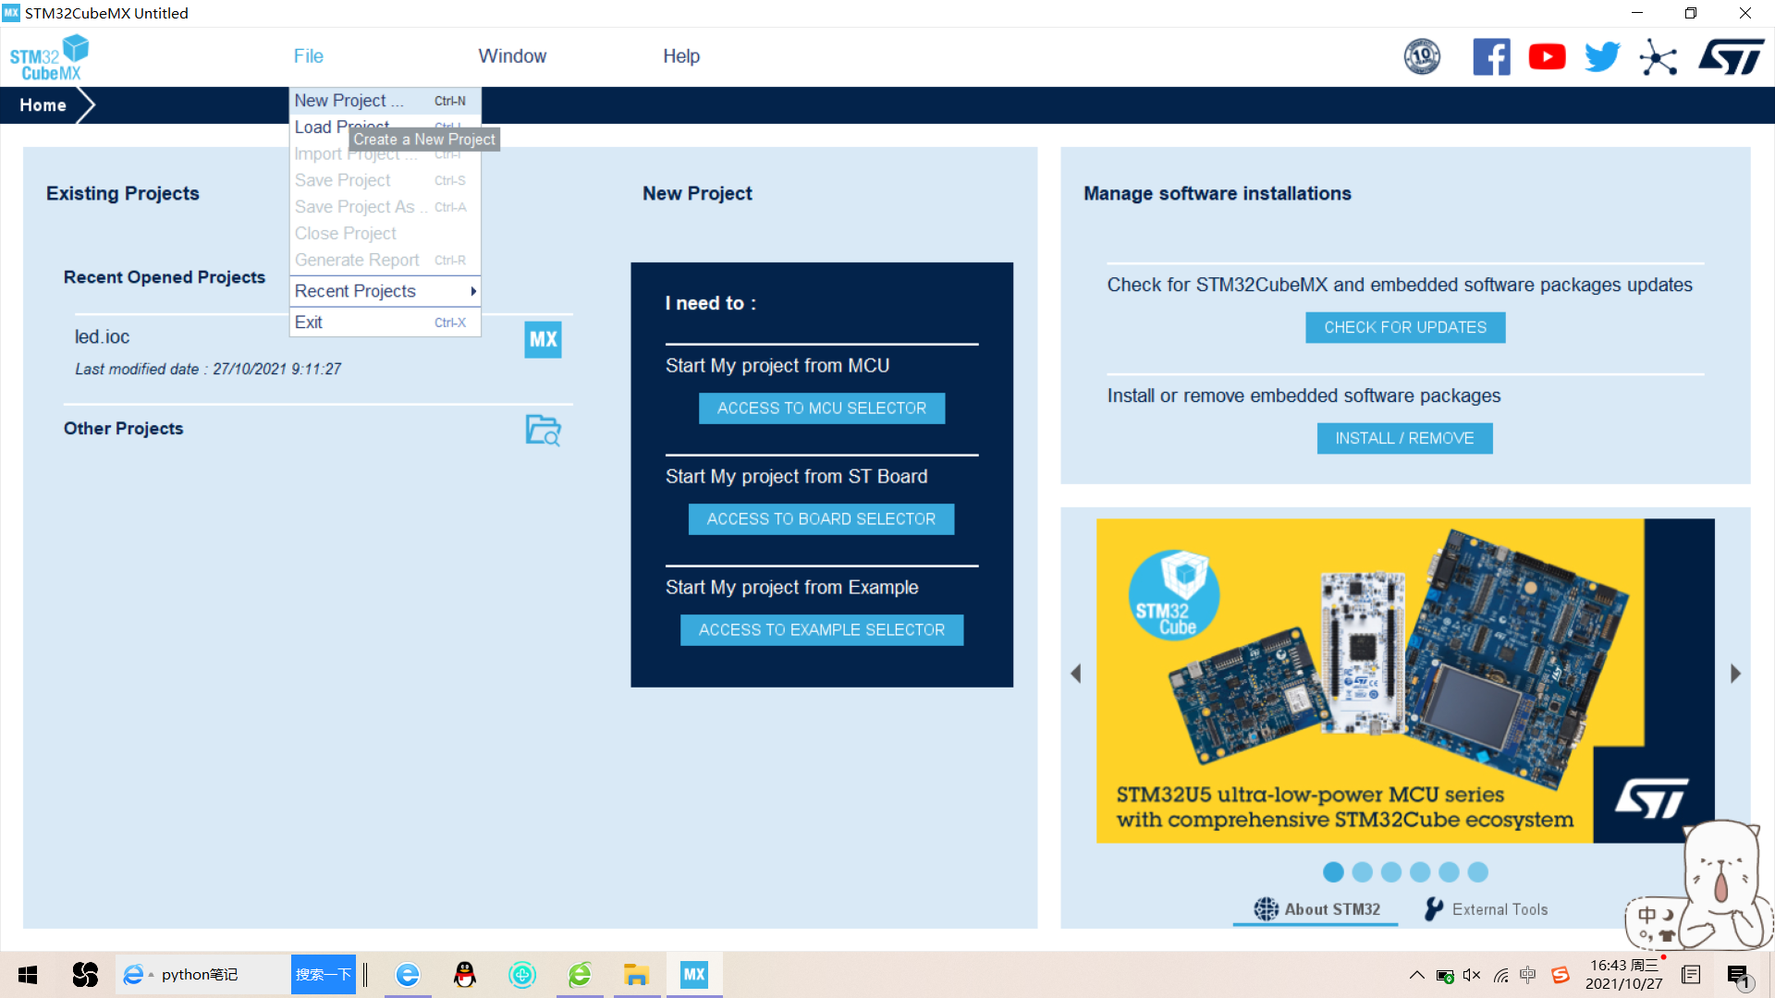Viewport: 1775px width, 998px height.
Task: Open Internet Explorer from taskbar
Action: pyautogui.click(x=408, y=975)
